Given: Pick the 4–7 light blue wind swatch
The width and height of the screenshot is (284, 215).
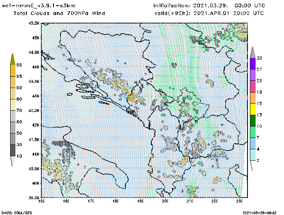Looking at the screenshot, I should (253, 144).
